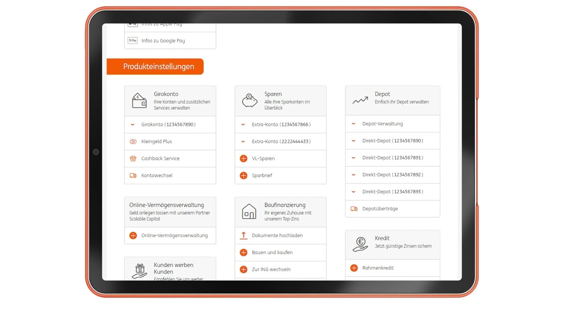This screenshot has height=316, width=563.
Task: Expand Direkt-Depot (1234567890) chevron
Action: pos(354,141)
